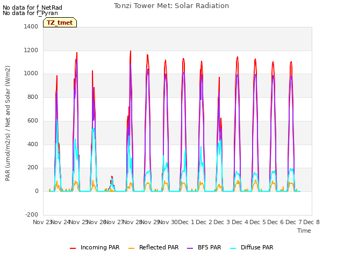The image size is (344, 258).
Task: Click the 400 y-axis tick label
Action: point(33,145)
